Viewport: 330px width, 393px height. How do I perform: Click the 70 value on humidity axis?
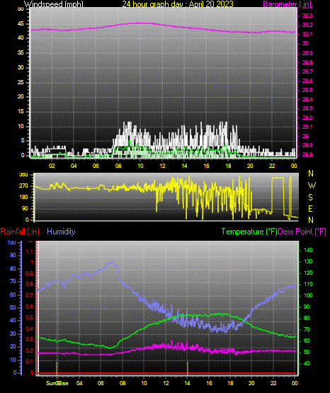[x=13, y=281]
